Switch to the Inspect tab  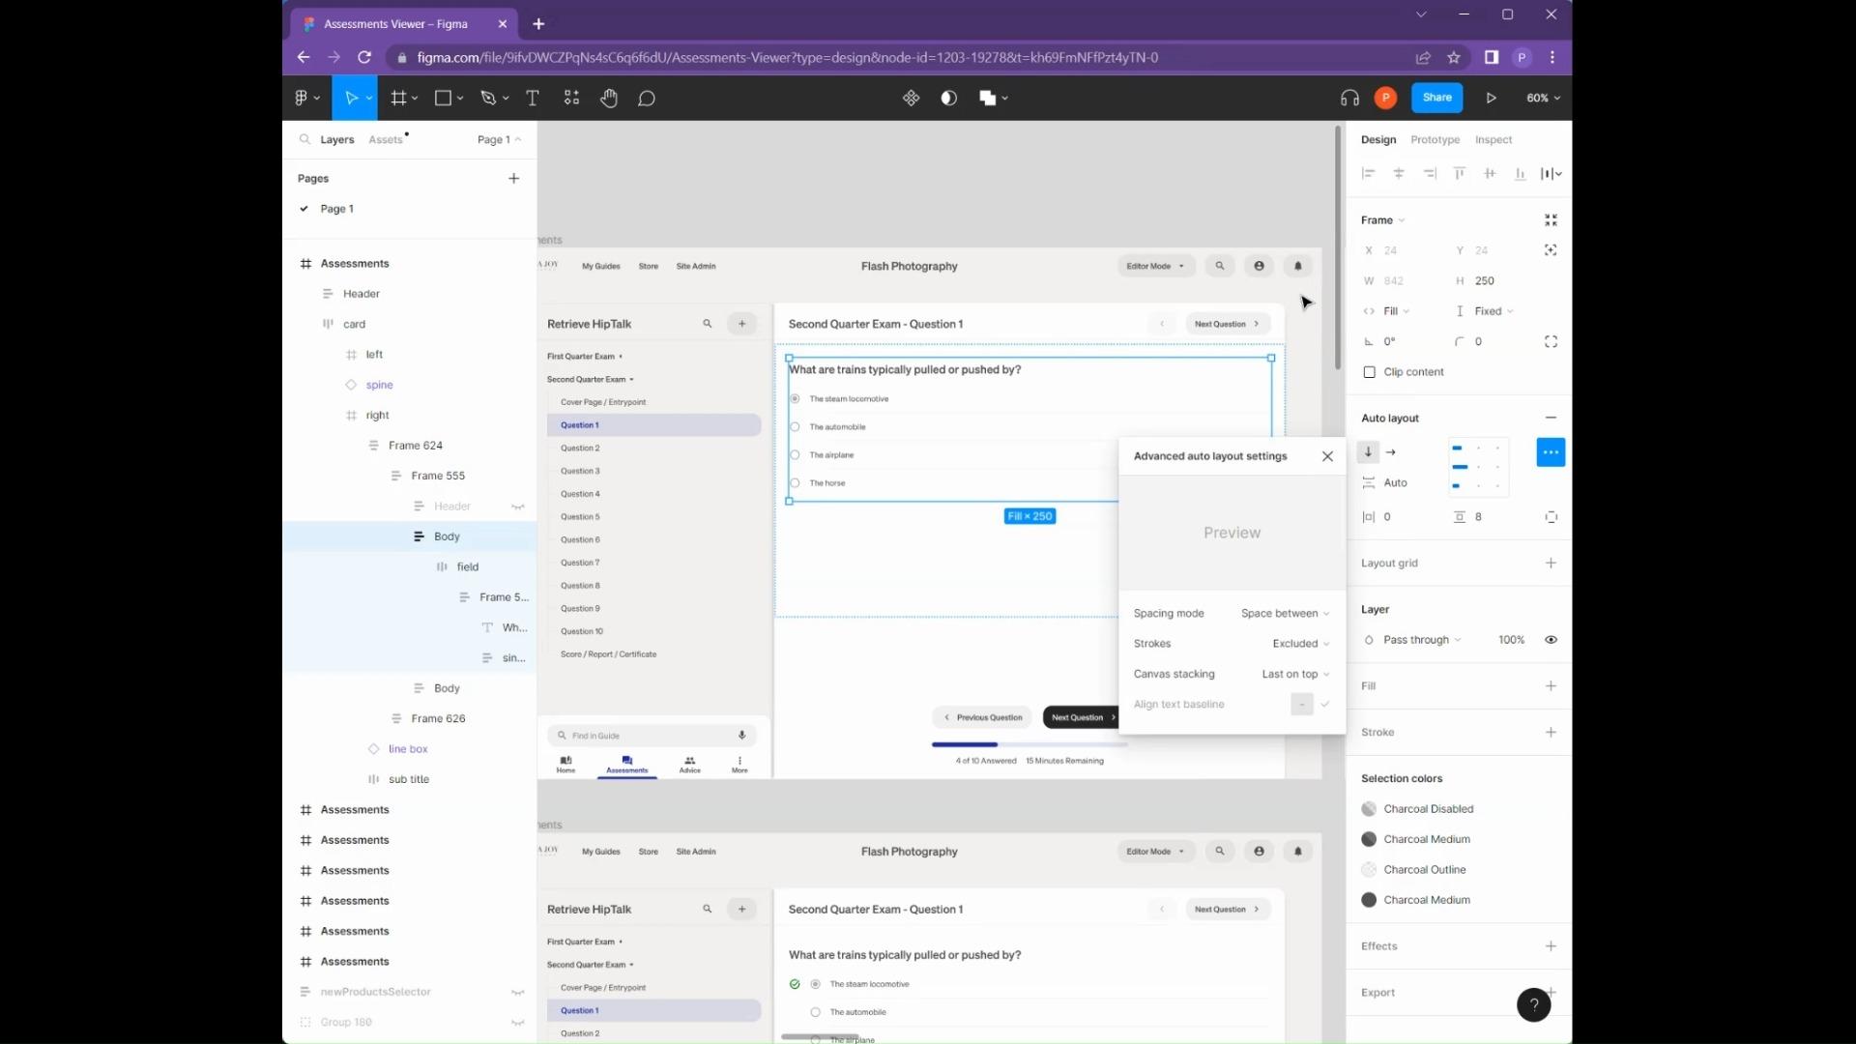coord(1493,139)
